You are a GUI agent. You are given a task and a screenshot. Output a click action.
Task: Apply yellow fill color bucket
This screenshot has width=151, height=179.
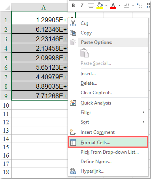tap(100, 6)
